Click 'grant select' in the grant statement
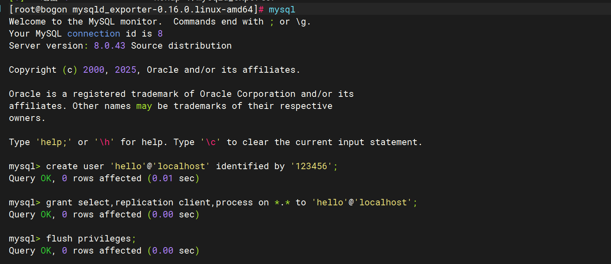This screenshot has height=264, width=611. click(x=78, y=203)
